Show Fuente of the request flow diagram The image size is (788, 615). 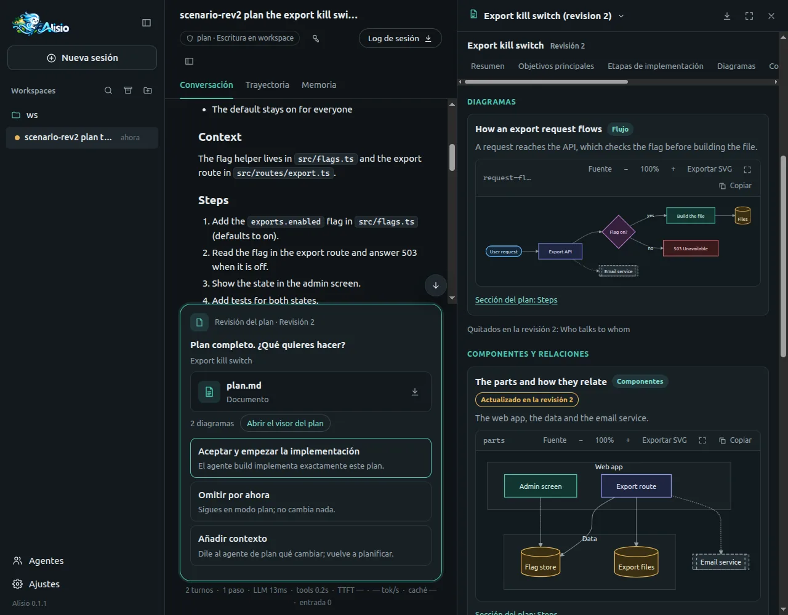point(600,169)
